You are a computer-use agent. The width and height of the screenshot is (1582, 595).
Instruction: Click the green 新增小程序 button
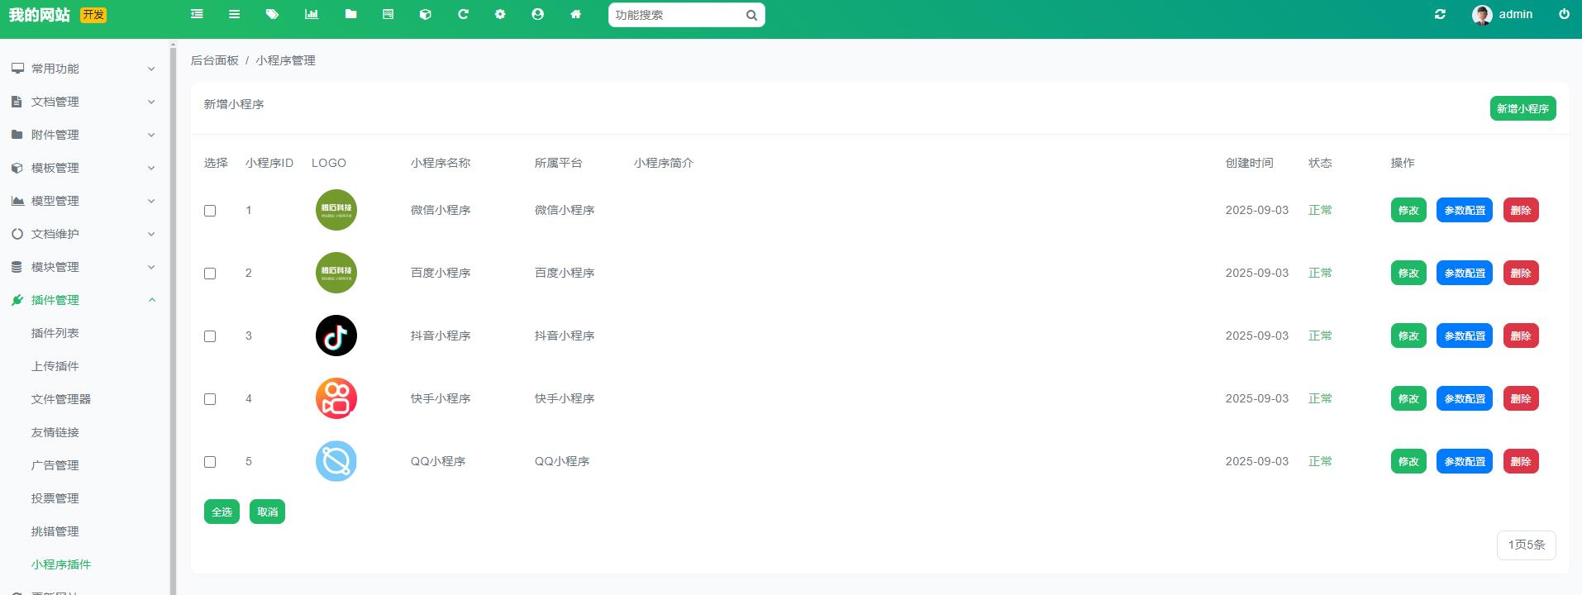(x=1522, y=108)
